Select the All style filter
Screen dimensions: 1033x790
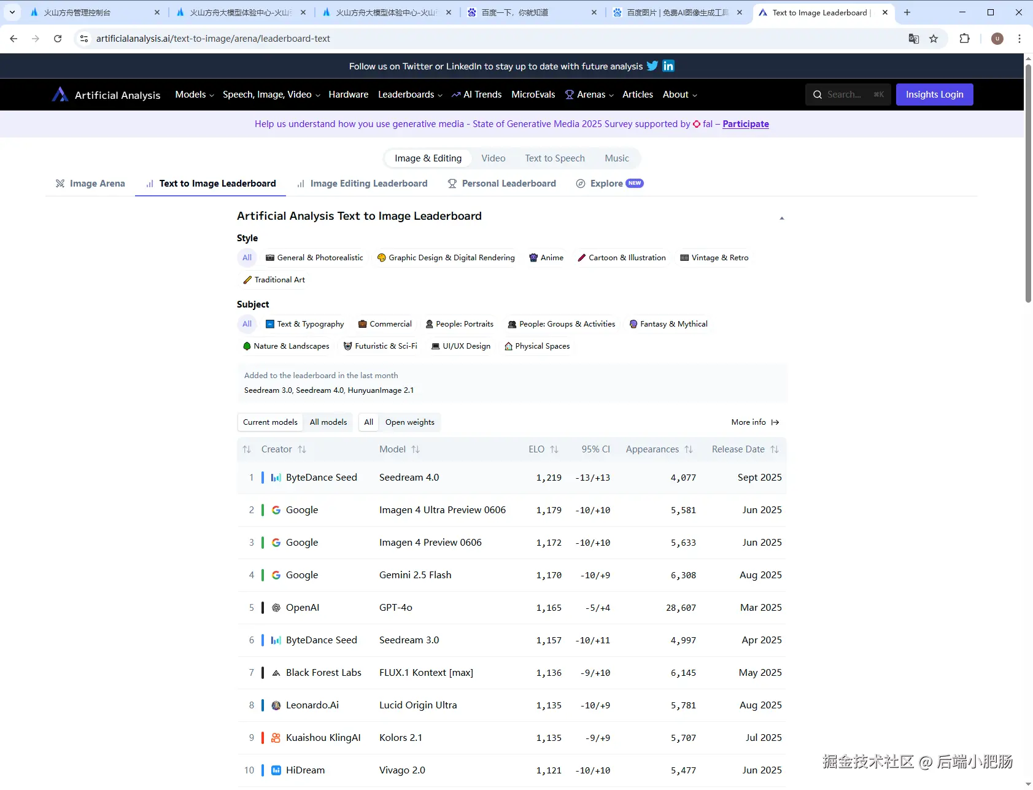click(x=247, y=258)
